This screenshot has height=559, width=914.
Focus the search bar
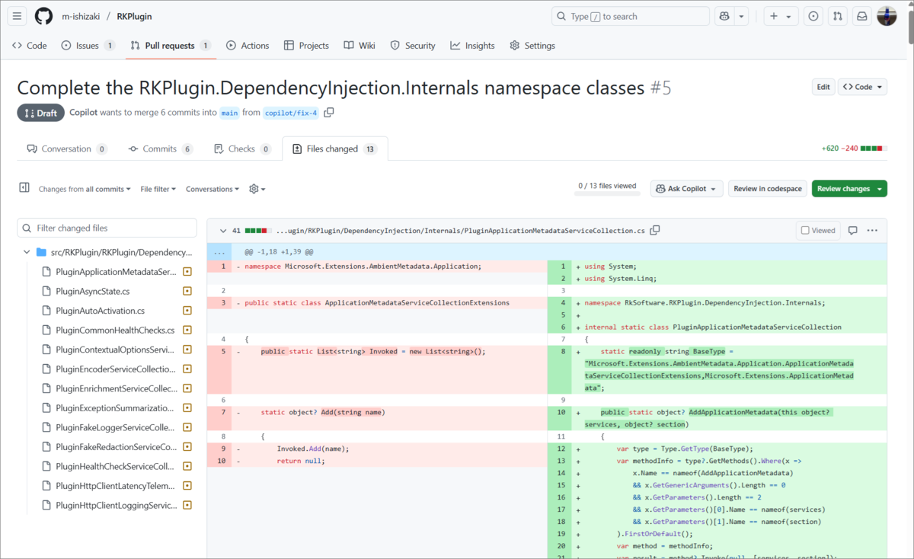[631, 16]
